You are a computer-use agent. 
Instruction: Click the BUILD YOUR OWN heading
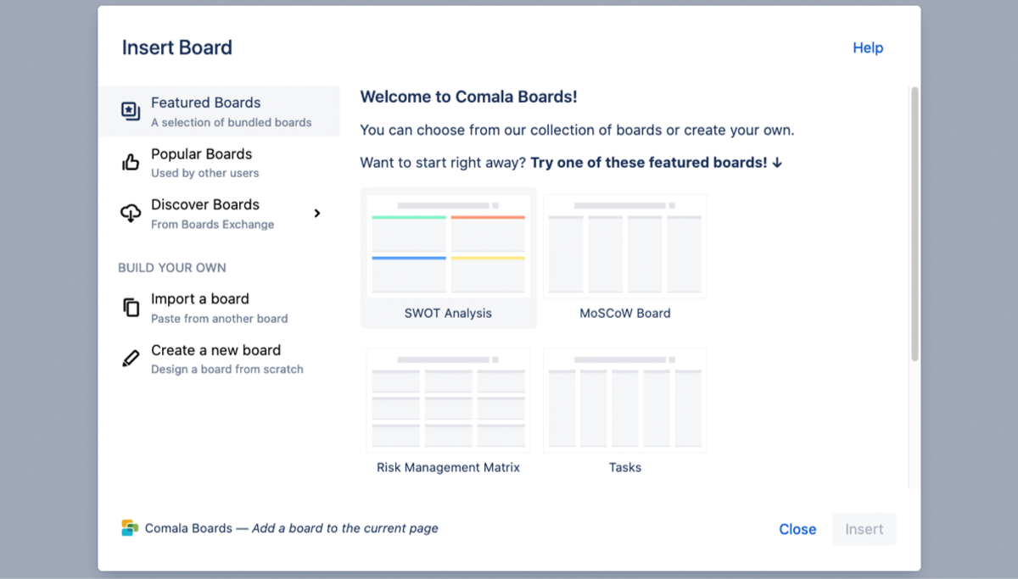[x=172, y=268]
